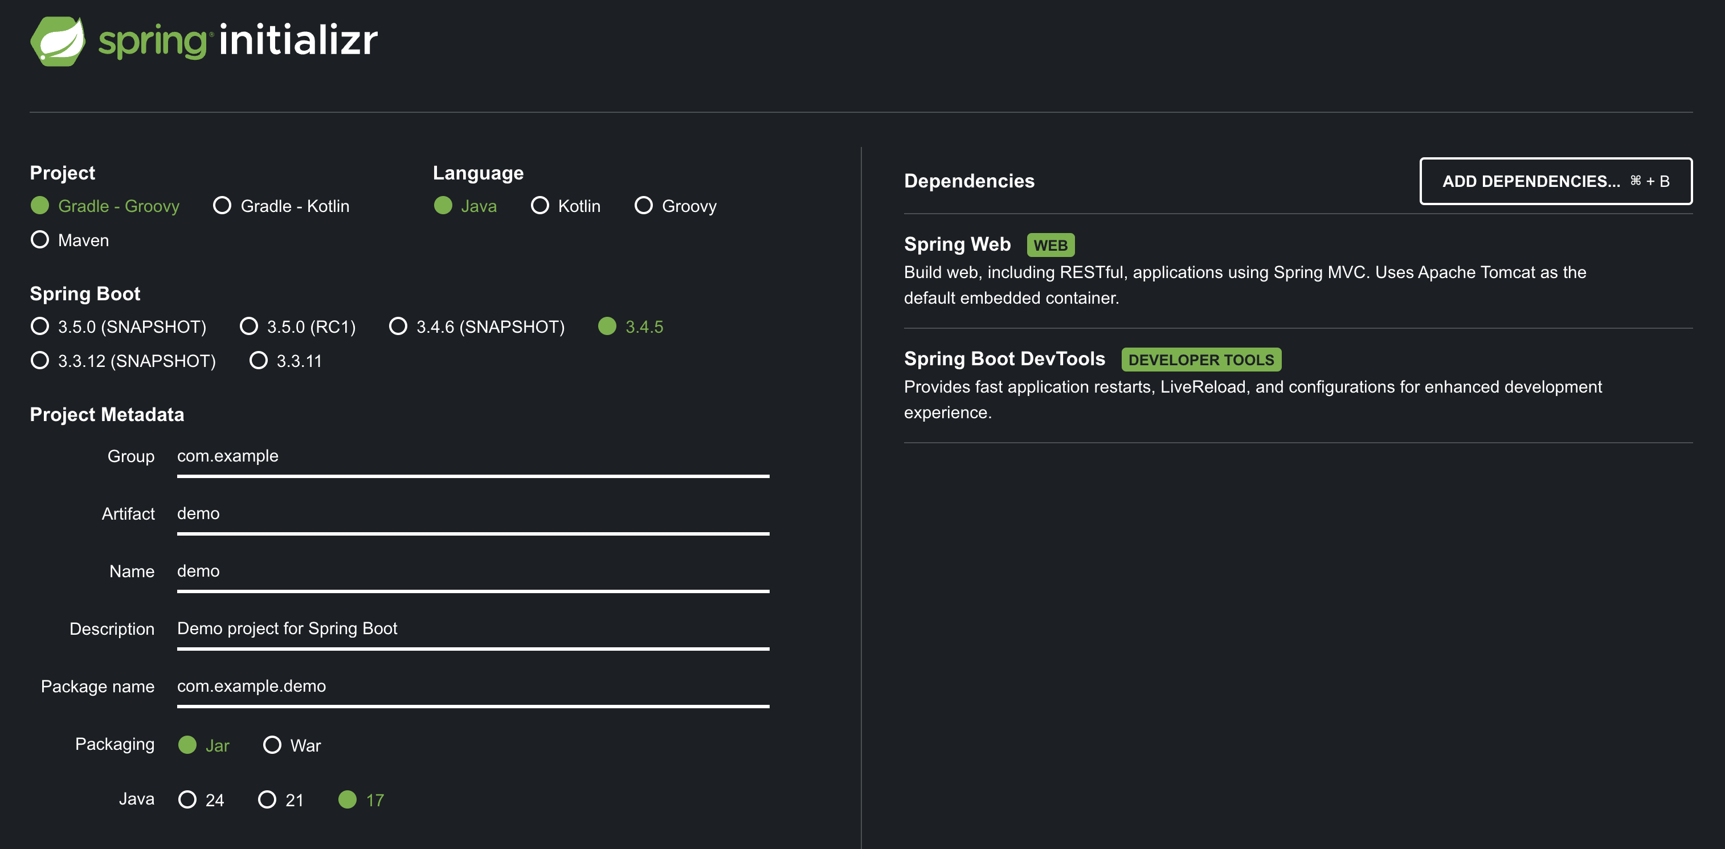Screen dimensions: 1725x849
Task: Click the Spring Boot section heading
Action: coord(85,293)
